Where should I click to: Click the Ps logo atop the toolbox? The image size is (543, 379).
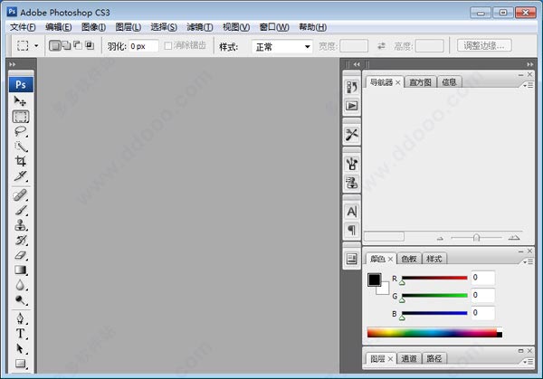[x=21, y=85]
